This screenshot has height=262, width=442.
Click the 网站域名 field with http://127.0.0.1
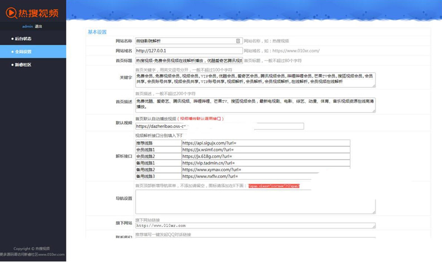pos(188,51)
